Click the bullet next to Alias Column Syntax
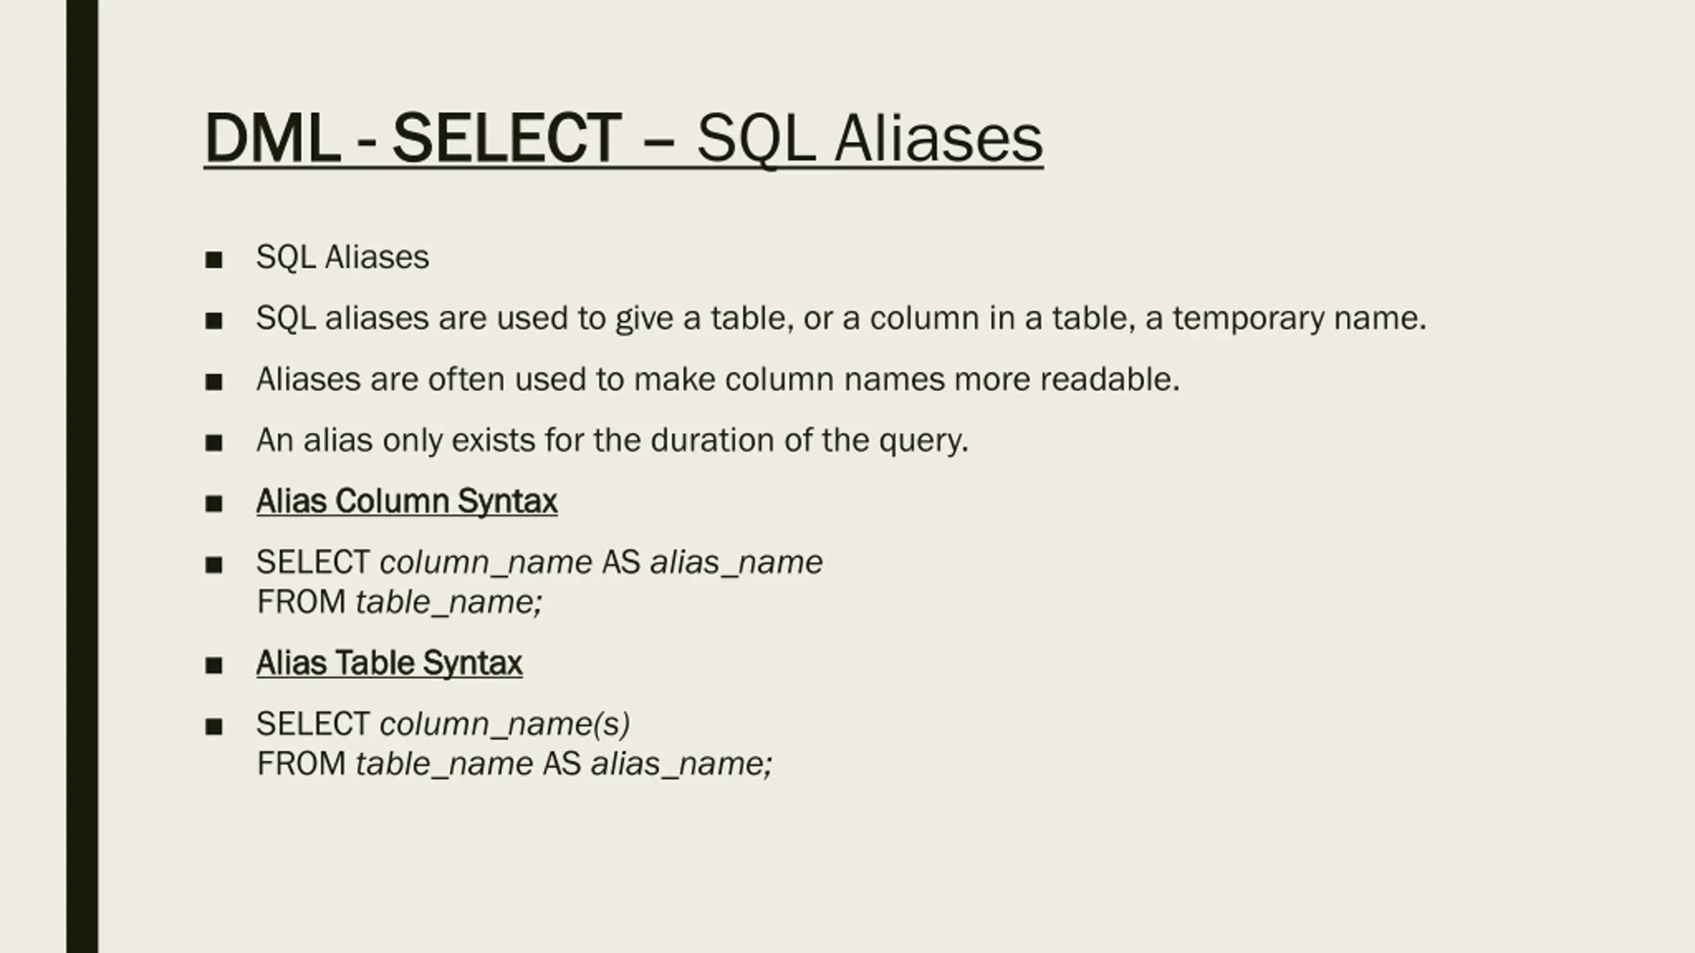 [x=213, y=504]
